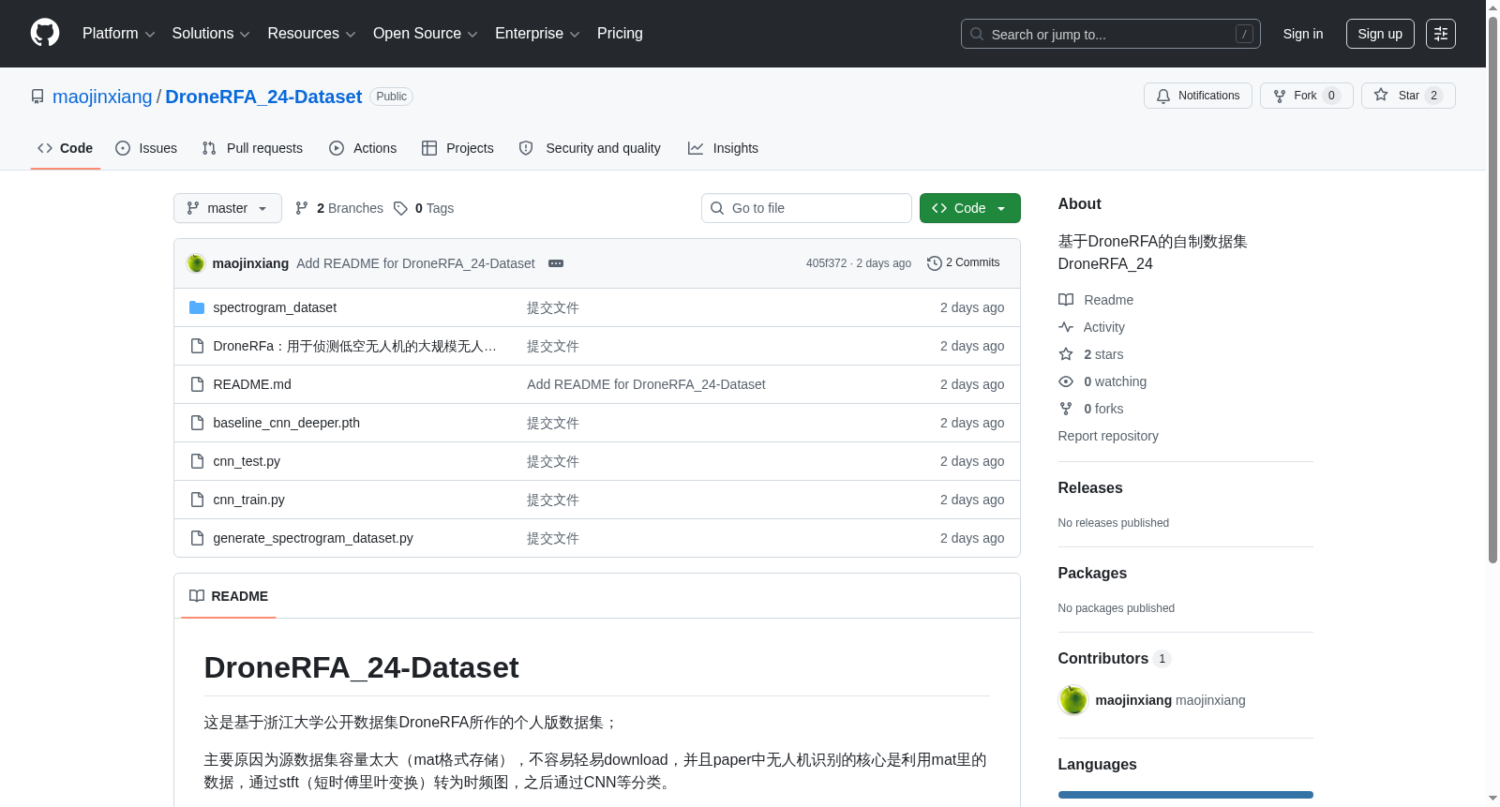Open the DroneRFa PDF file entry
Screen dimensions: 1500x807
354,346
